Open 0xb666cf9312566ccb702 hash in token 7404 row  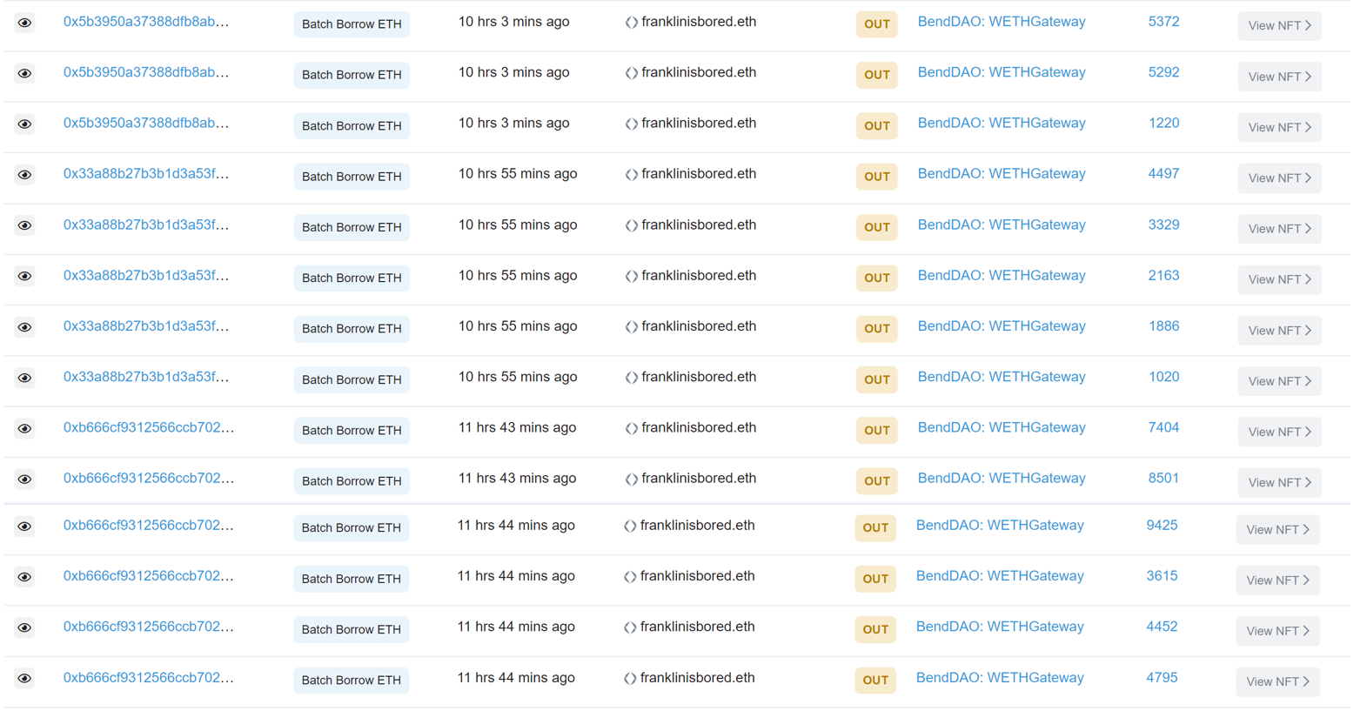pos(149,428)
